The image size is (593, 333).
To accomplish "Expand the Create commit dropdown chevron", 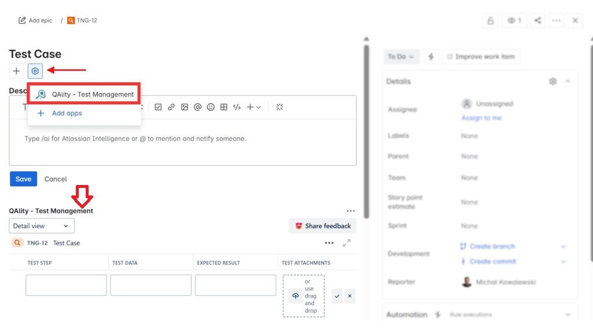I will pos(563,262).
